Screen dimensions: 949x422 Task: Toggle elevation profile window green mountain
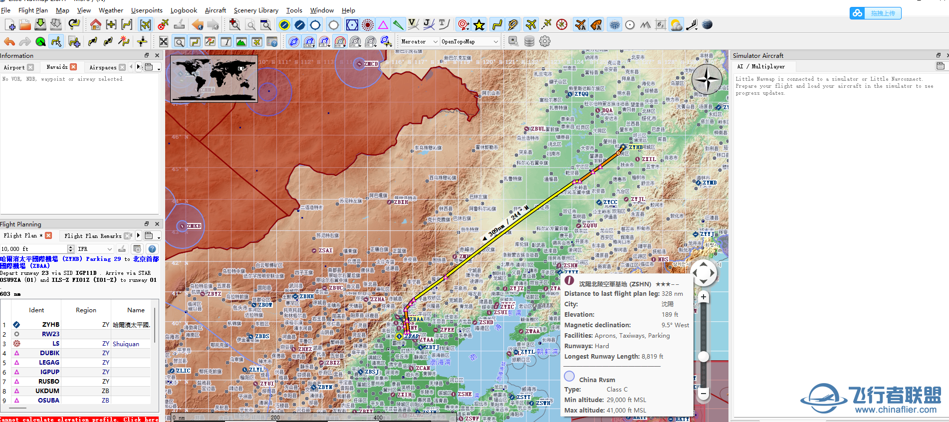[x=241, y=41]
